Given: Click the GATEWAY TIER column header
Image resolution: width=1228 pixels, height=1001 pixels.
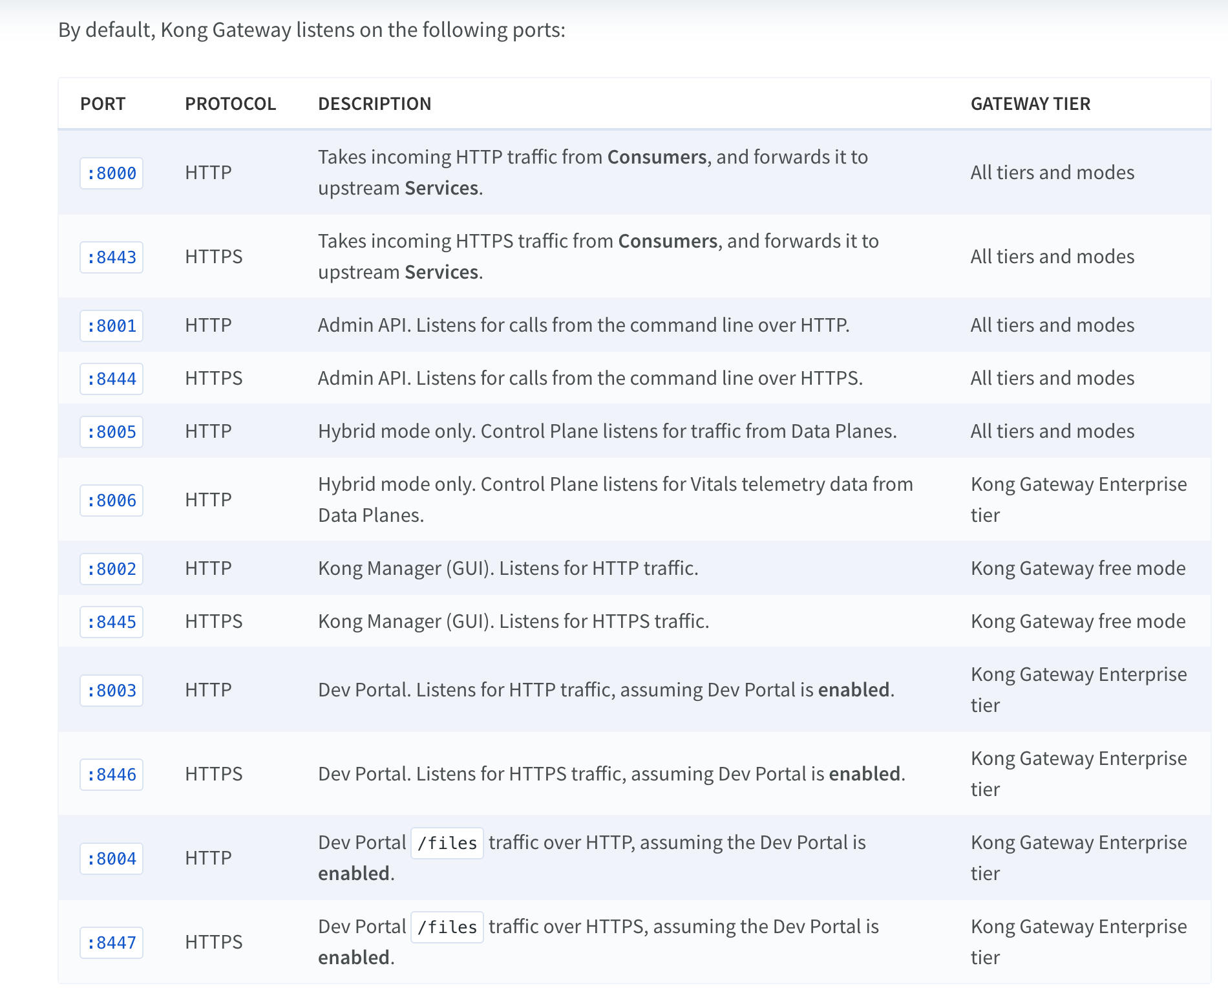Looking at the screenshot, I should [1030, 103].
